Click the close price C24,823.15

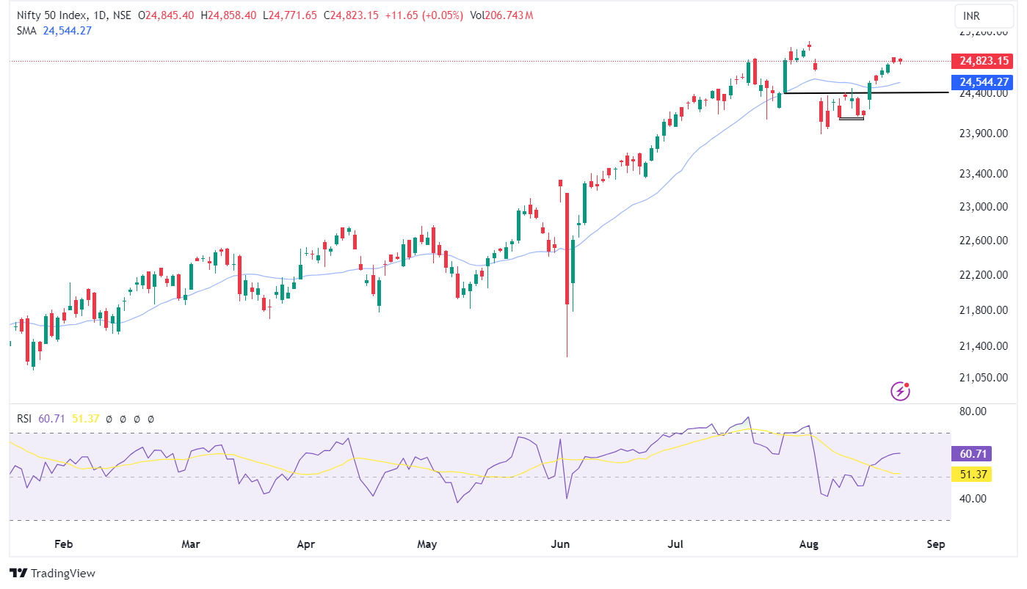pyautogui.click(x=351, y=15)
